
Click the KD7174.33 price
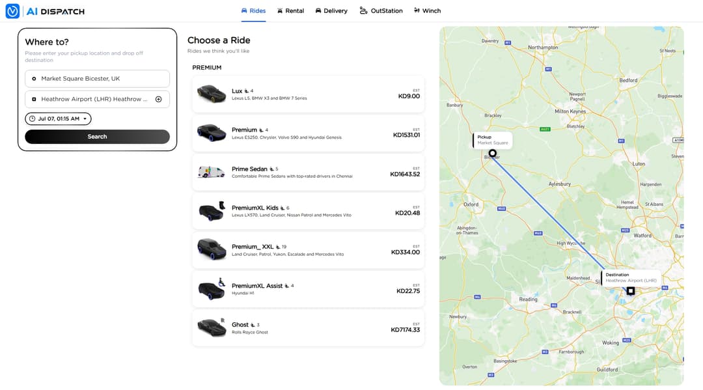[x=406, y=330]
